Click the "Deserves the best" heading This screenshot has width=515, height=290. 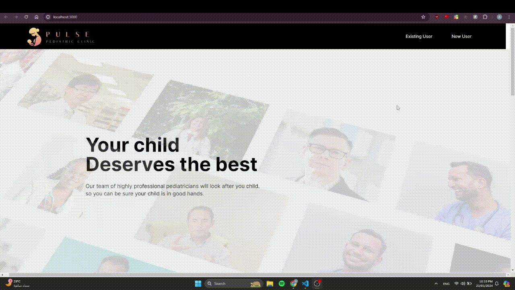point(171,164)
